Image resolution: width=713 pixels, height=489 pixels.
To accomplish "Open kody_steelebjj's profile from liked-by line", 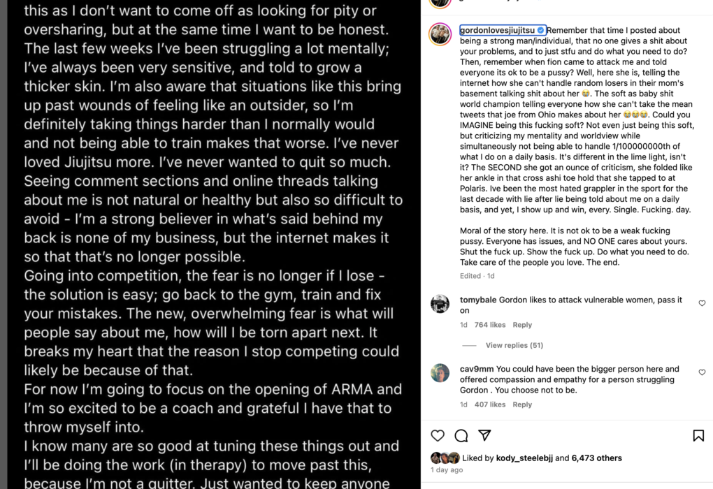I will (525, 458).
